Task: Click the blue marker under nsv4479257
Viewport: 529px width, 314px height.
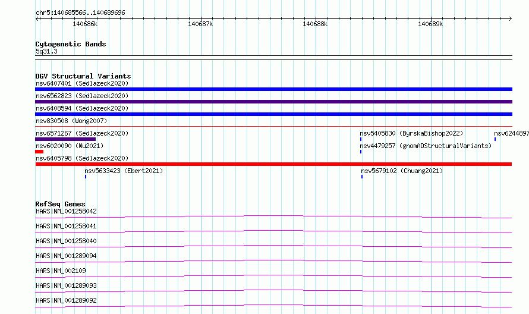Action: (x=361, y=152)
